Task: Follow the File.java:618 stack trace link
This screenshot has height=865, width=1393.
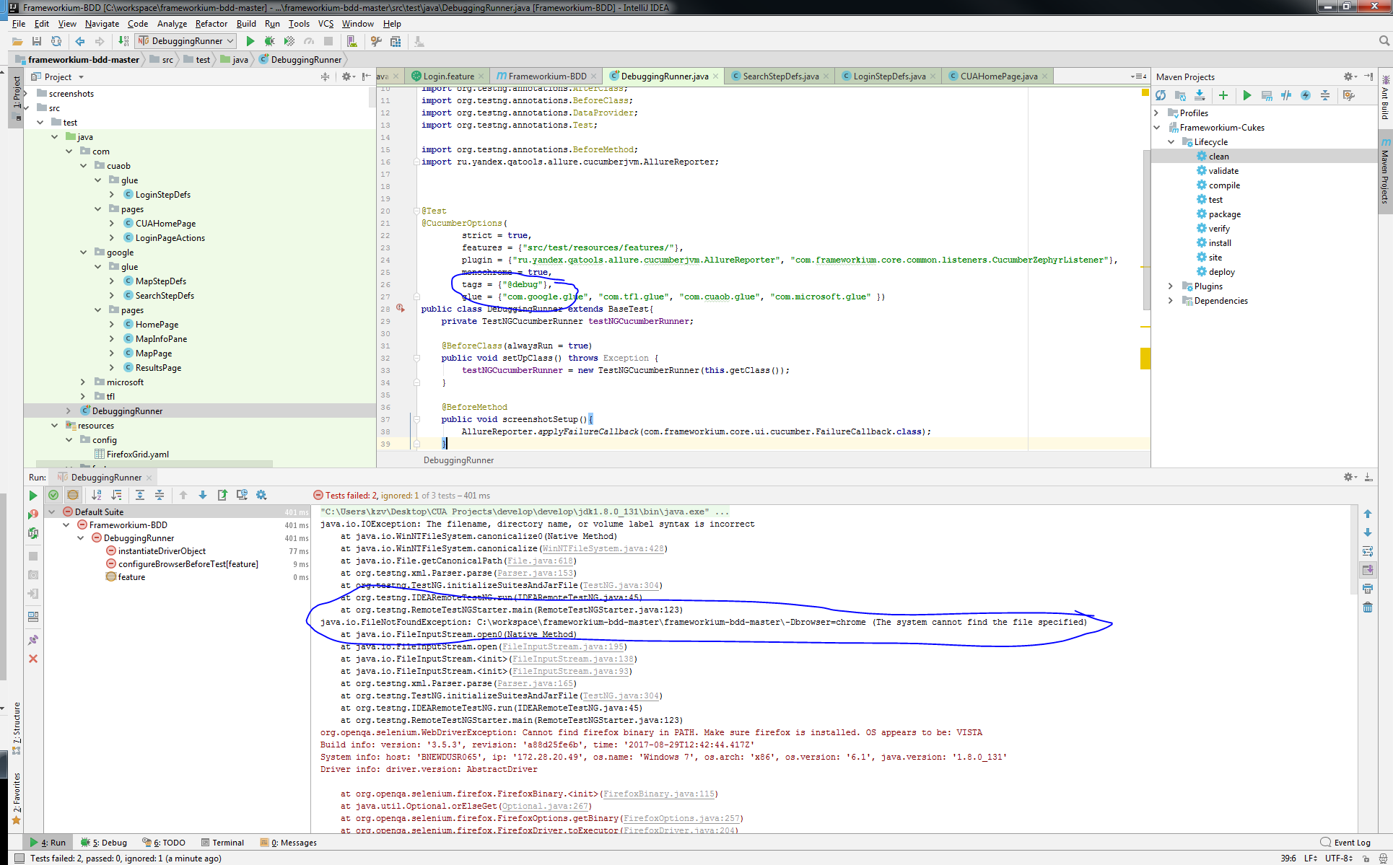Action: 541,561
